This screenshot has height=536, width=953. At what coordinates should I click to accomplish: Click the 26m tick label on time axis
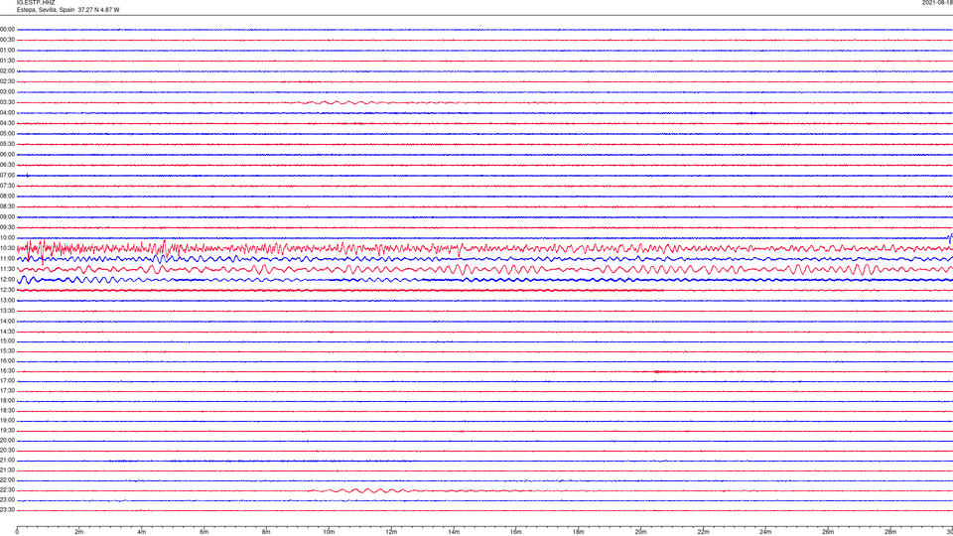(x=828, y=532)
